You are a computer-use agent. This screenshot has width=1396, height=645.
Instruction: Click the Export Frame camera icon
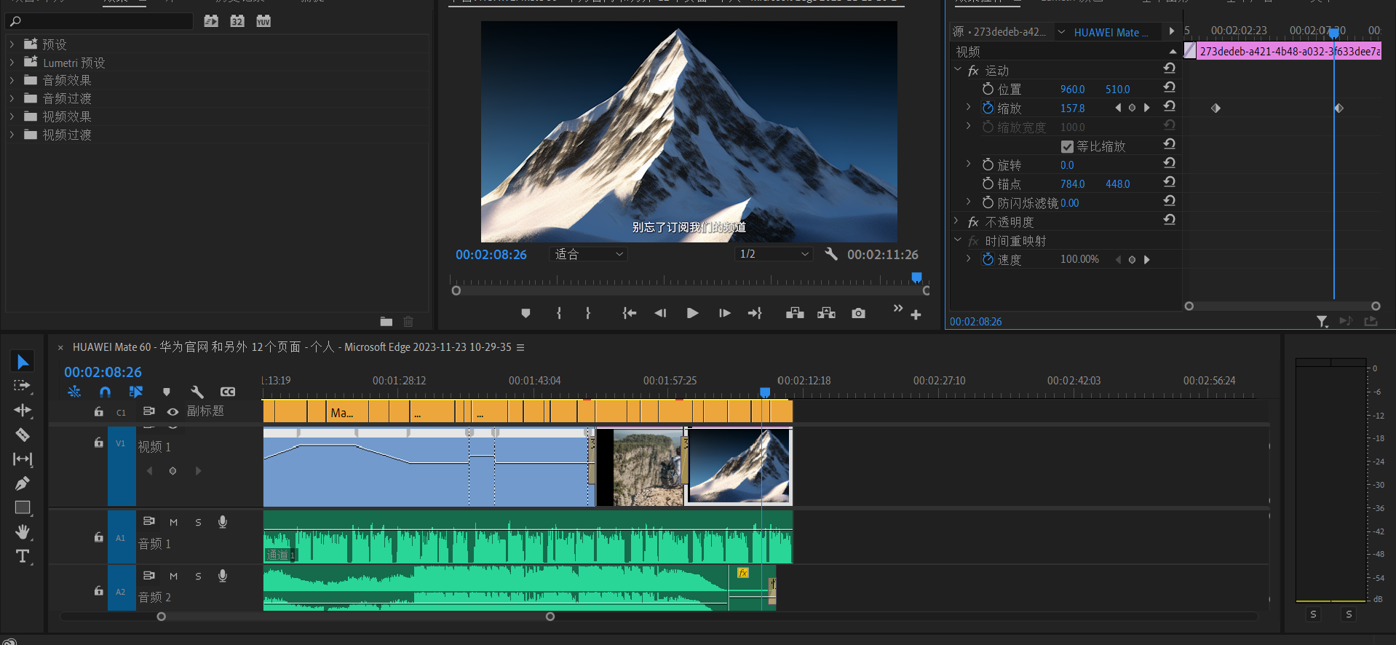point(859,313)
